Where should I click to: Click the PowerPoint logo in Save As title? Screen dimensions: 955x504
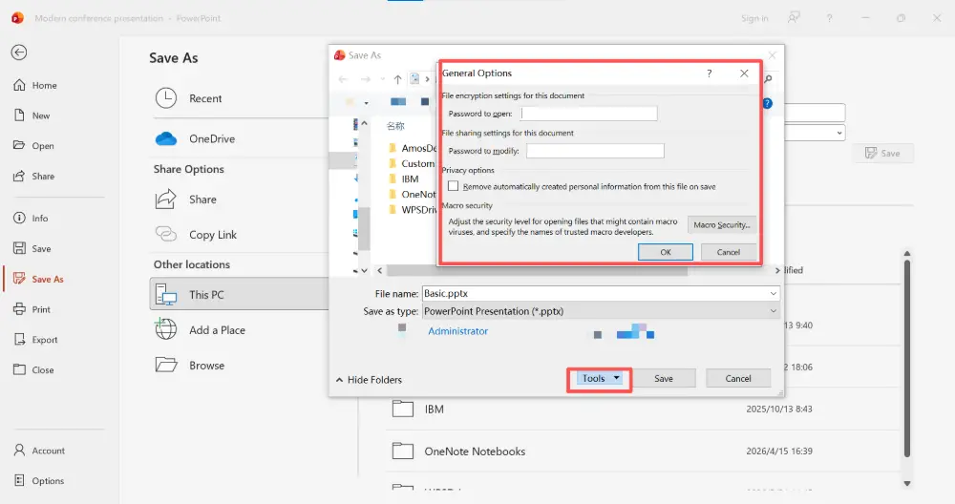tap(340, 55)
